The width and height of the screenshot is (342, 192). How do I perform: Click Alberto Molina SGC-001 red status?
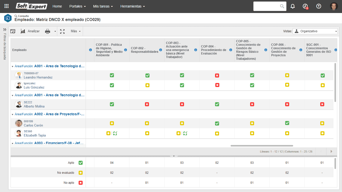[322, 104]
